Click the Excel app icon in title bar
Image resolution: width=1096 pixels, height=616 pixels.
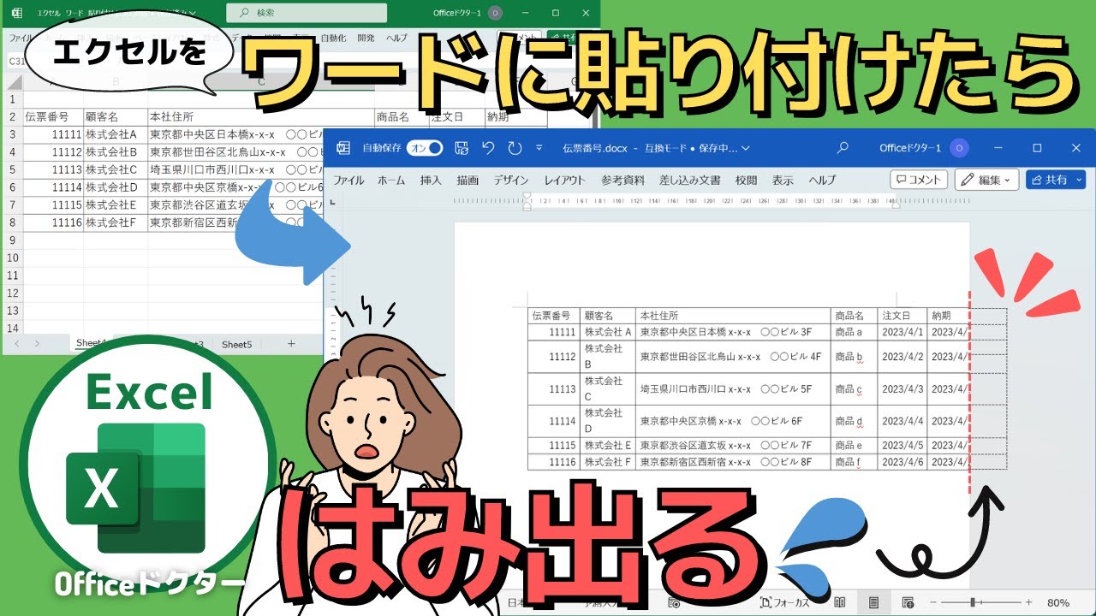click(16, 12)
